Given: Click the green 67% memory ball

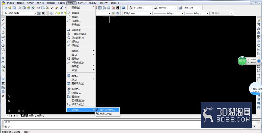Looking at the screenshot, I should (x=242, y=61).
